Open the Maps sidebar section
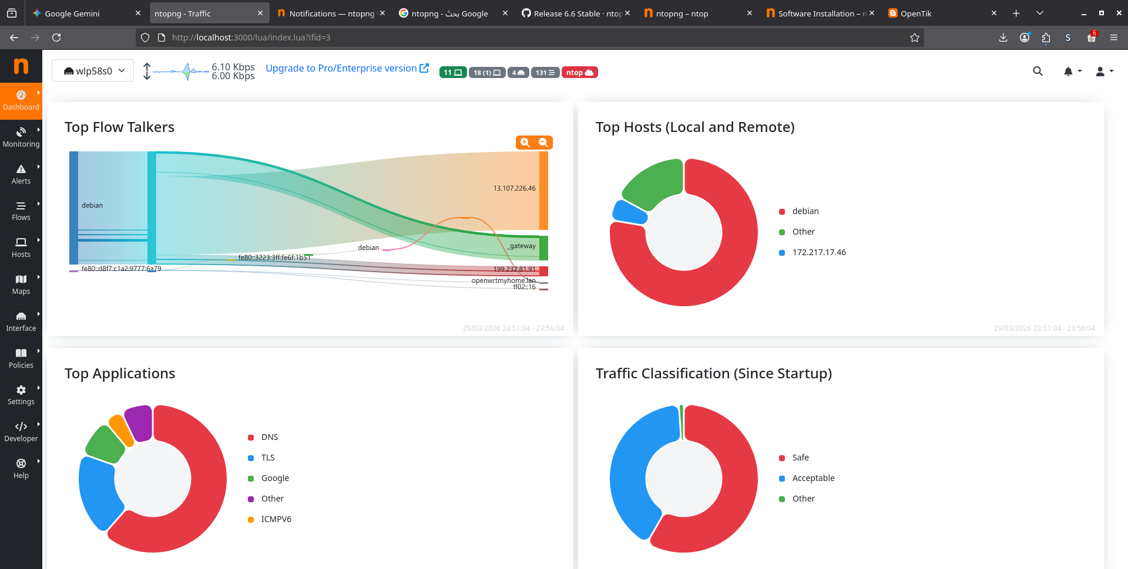This screenshot has width=1128, height=569. [21, 284]
